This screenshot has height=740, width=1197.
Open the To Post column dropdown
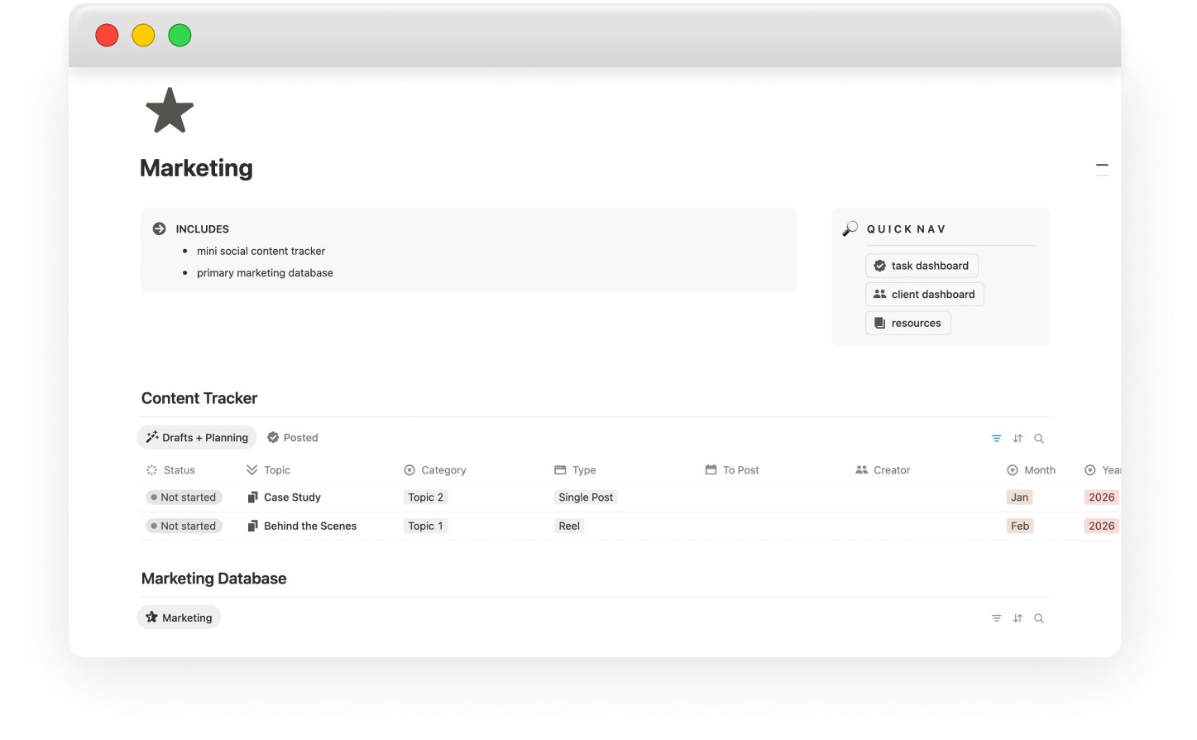pos(732,469)
